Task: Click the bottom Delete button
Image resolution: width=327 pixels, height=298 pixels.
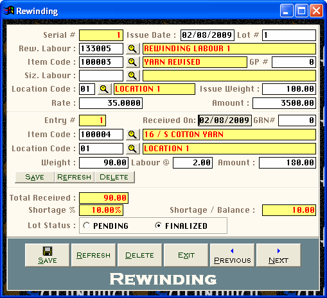Action: coord(140,255)
